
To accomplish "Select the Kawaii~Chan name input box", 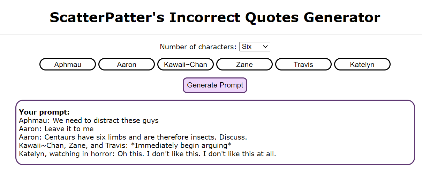I will pyautogui.click(x=186, y=64).
